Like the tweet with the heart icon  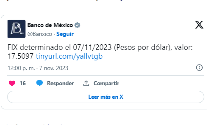point(12,83)
